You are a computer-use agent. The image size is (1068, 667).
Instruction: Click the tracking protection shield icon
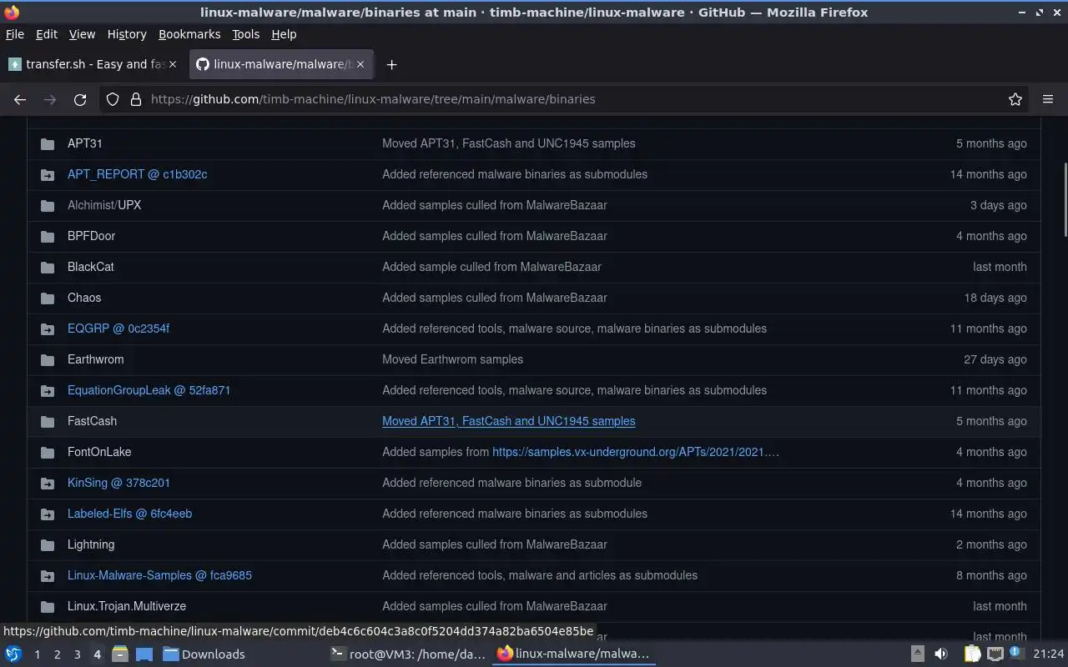(113, 99)
